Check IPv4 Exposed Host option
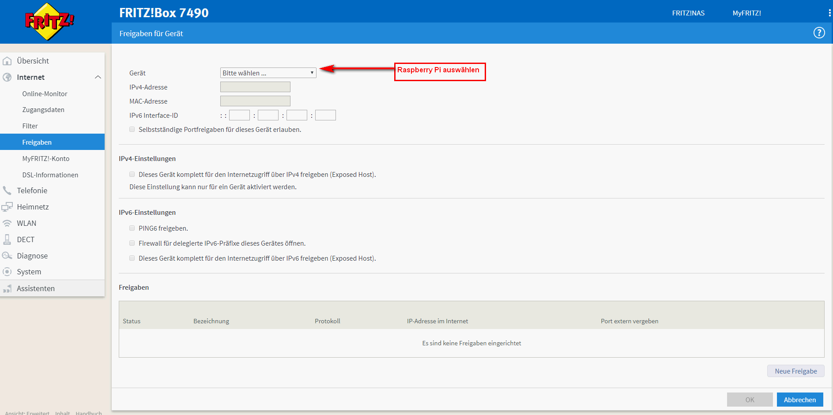 pyautogui.click(x=132, y=174)
